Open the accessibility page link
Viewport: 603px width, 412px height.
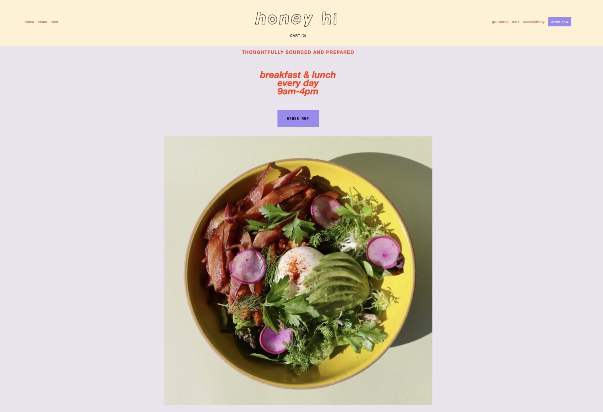pos(534,22)
